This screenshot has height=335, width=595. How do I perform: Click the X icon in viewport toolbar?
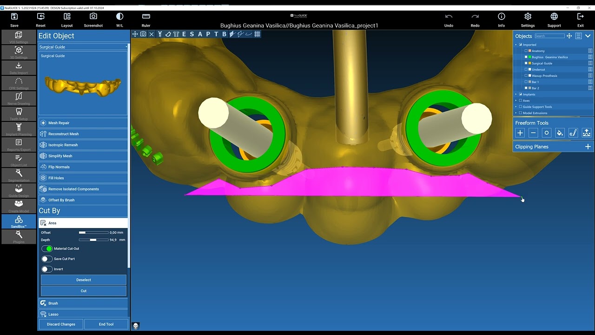click(152, 34)
